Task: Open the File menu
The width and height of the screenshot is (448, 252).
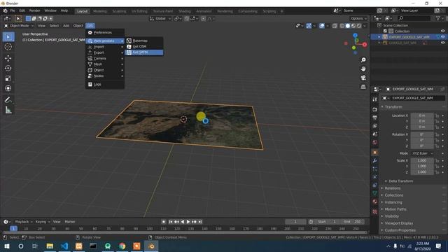Action: [13, 10]
